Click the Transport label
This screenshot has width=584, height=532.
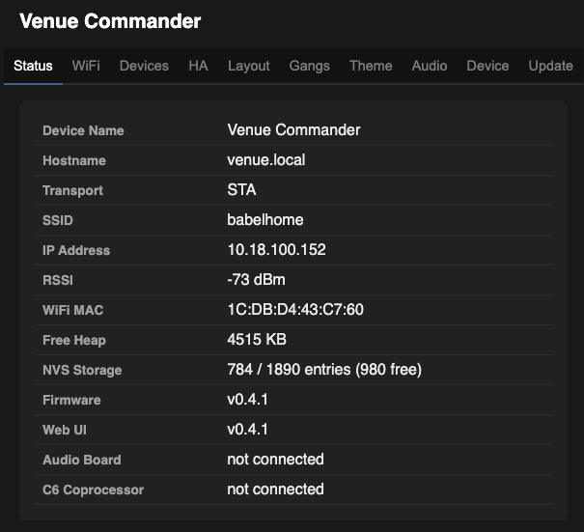(x=73, y=191)
